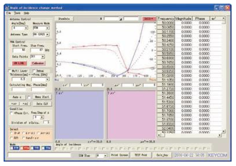Click the Meas Start button
The image size is (236, 166).
[42, 97]
